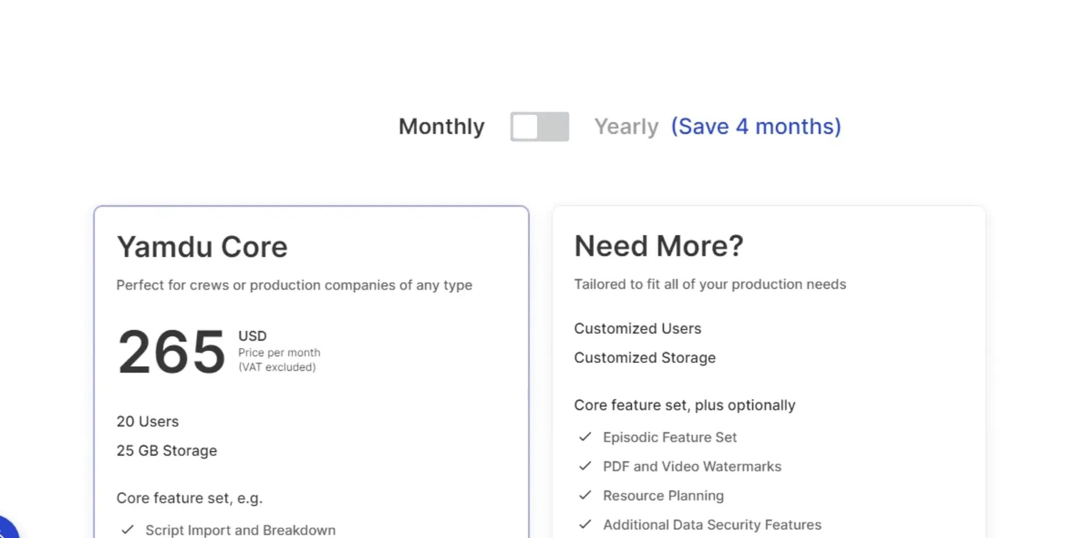Image resolution: width=1092 pixels, height=538 pixels.
Task: Click the Yamdu Core plan heading
Action: [x=202, y=246]
